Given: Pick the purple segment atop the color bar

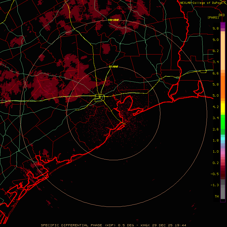Looking at the screenshot, I should coord(223,25).
